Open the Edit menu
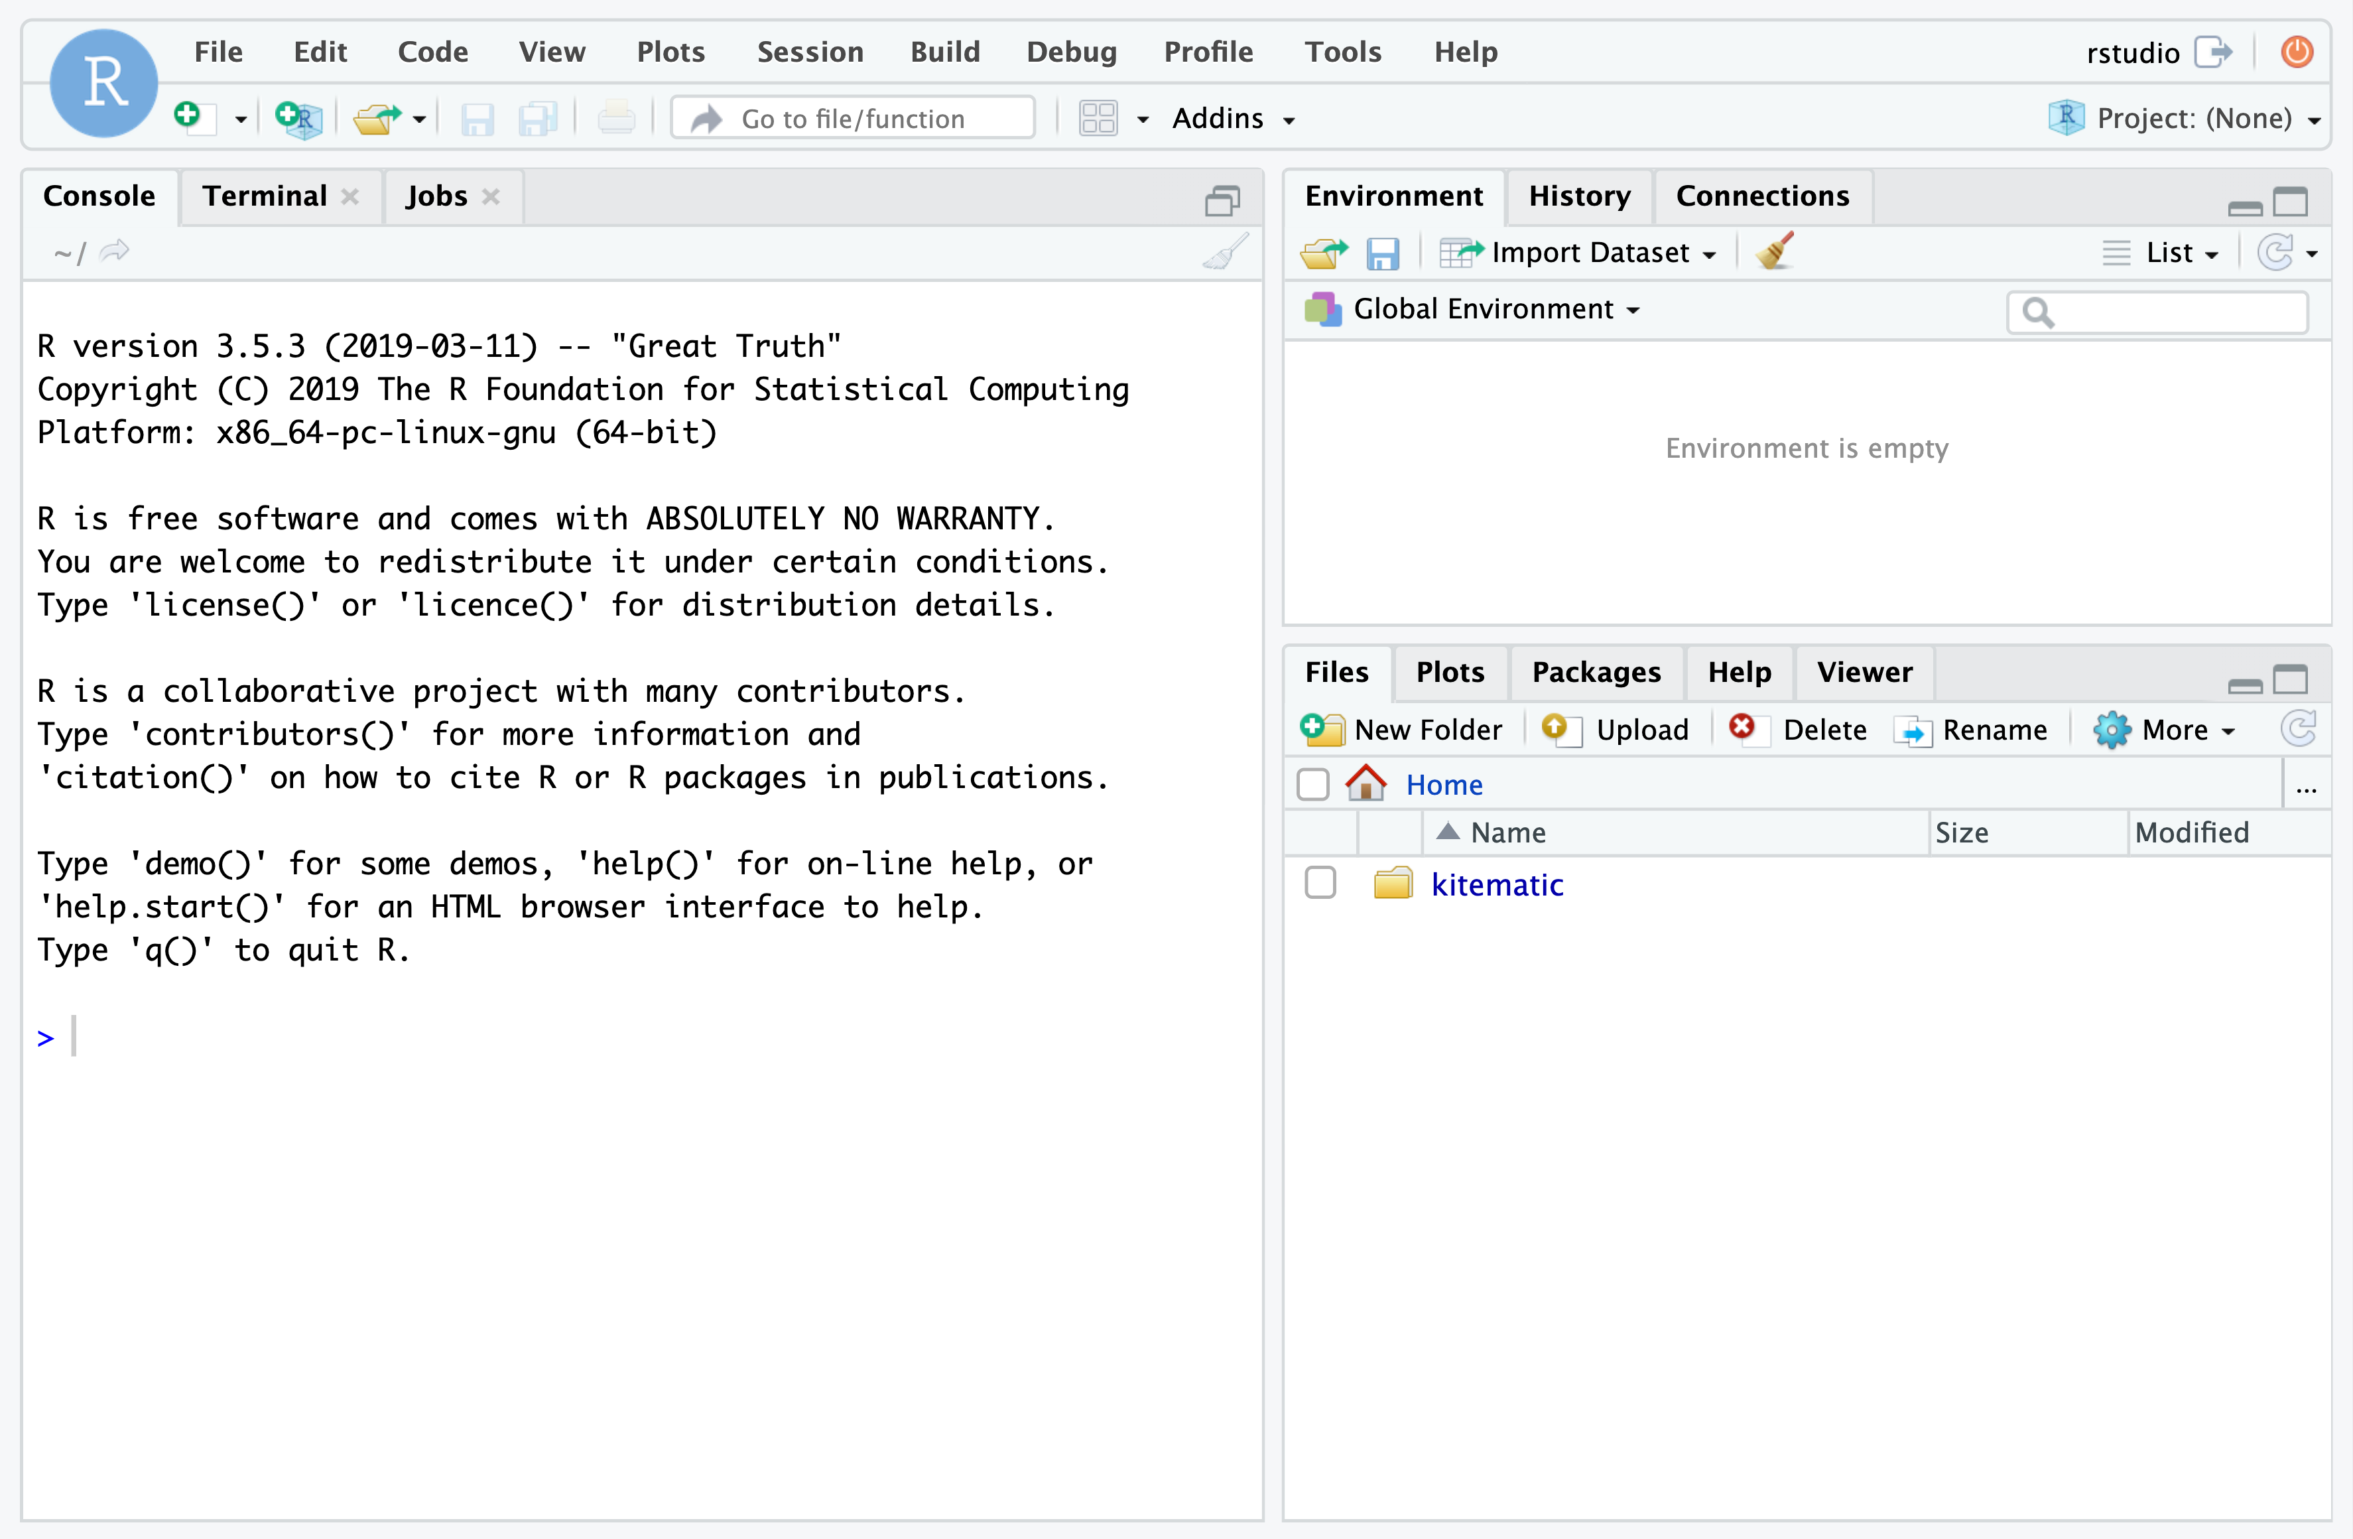Screen dimensions: 2353x1539 point(320,52)
